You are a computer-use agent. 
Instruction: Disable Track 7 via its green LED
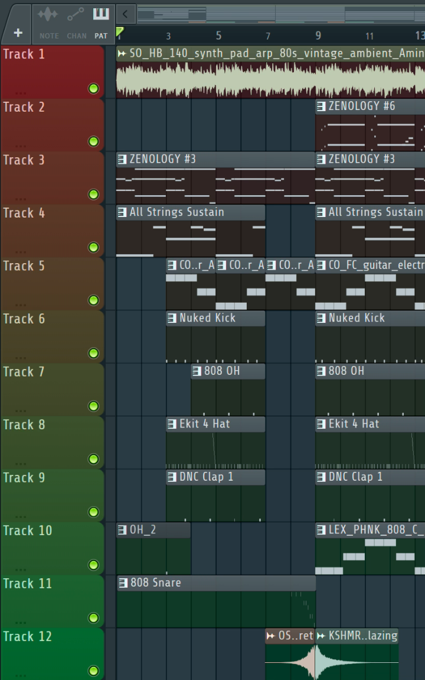point(93,406)
